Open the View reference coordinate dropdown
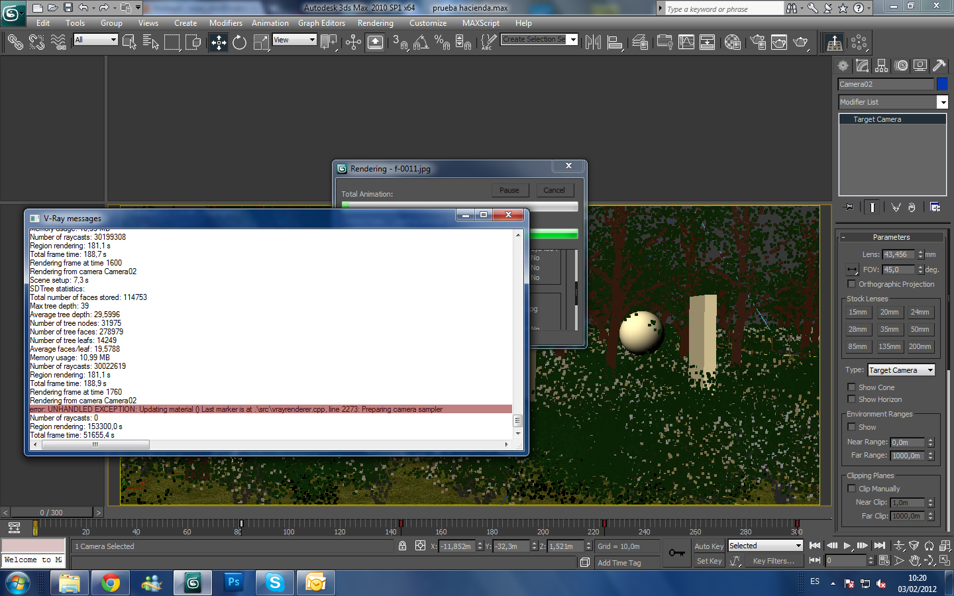Image resolution: width=954 pixels, height=596 pixels. tap(295, 40)
